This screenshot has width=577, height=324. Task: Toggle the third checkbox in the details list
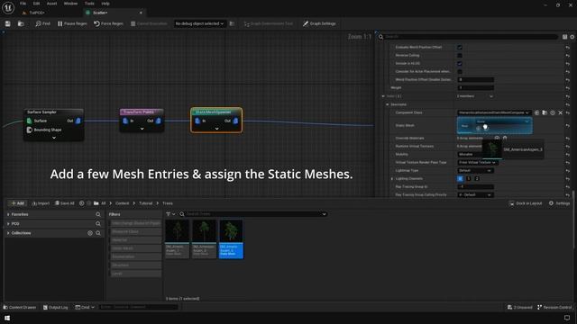tap(460, 64)
